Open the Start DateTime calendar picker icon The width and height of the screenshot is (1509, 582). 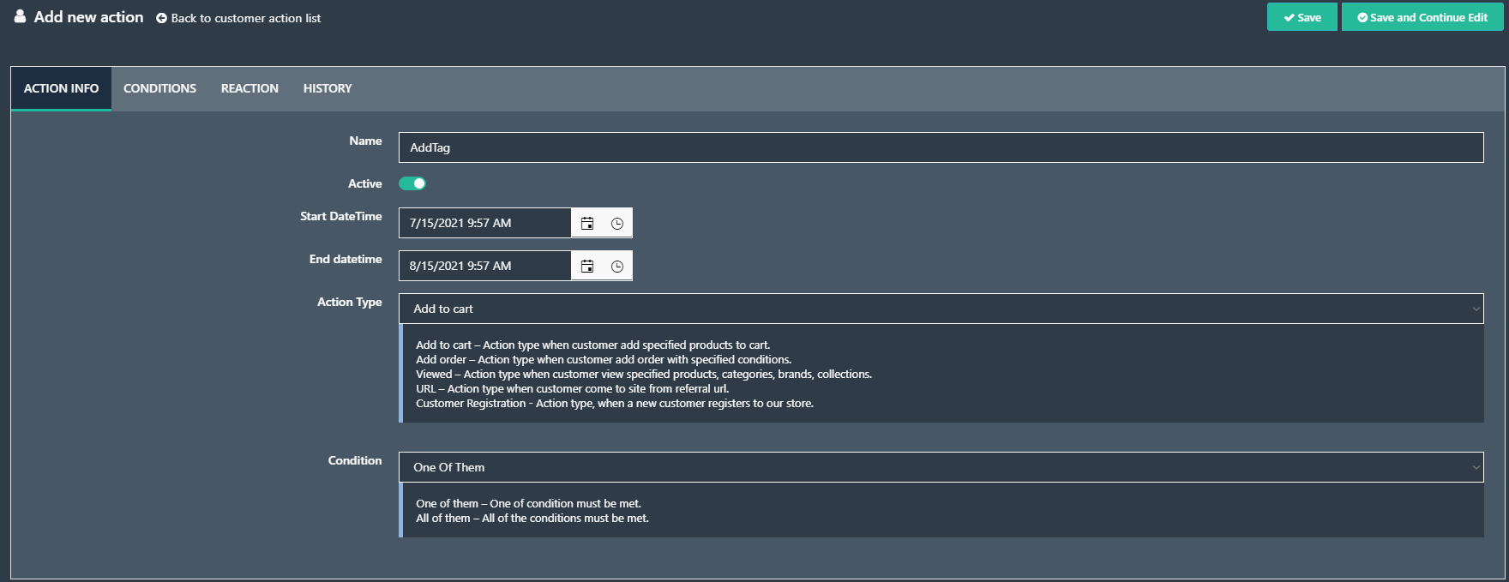click(587, 223)
